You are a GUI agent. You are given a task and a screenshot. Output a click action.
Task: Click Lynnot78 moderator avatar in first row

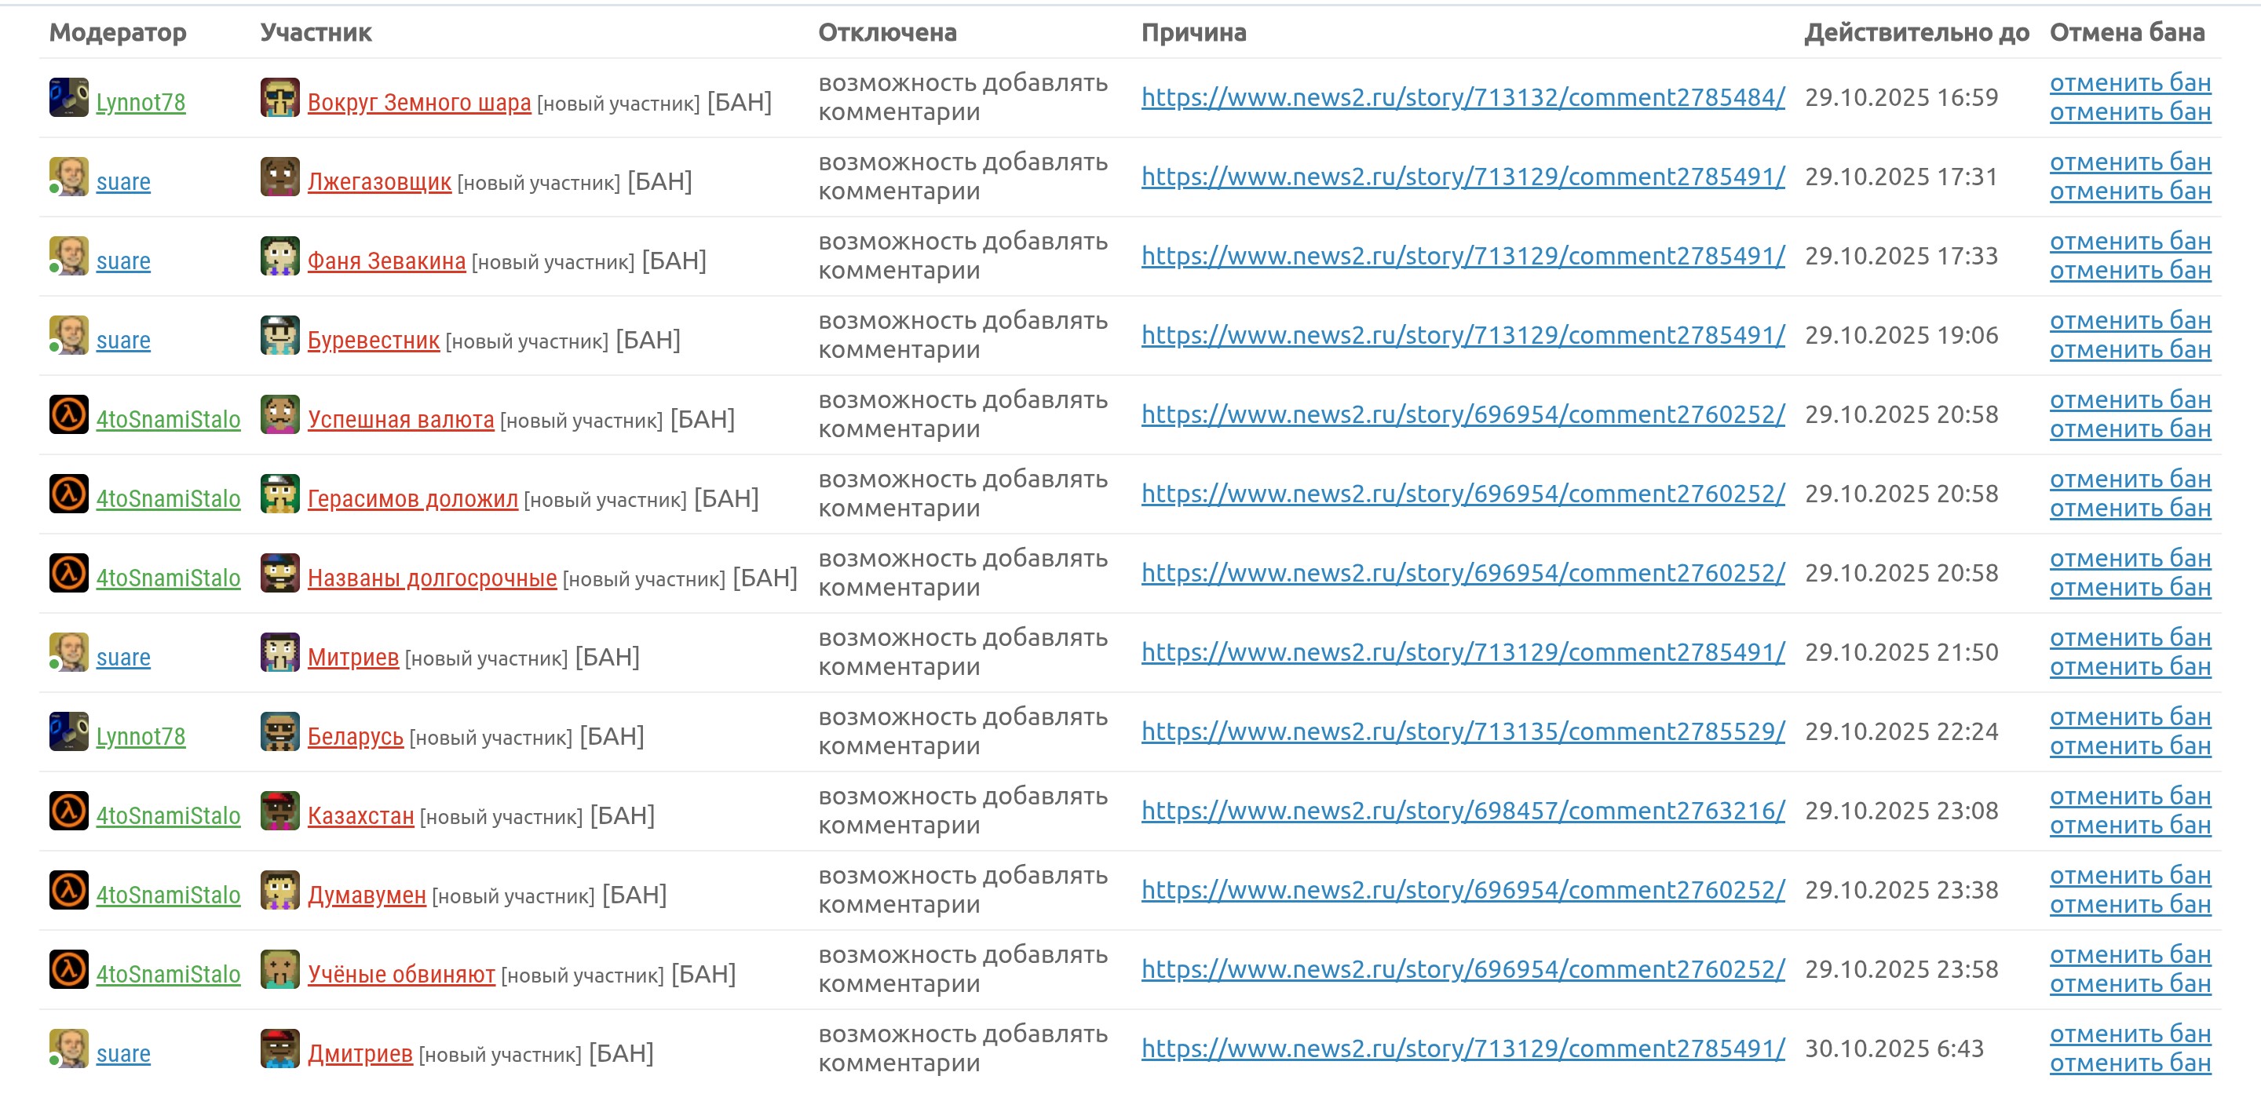[68, 97]
